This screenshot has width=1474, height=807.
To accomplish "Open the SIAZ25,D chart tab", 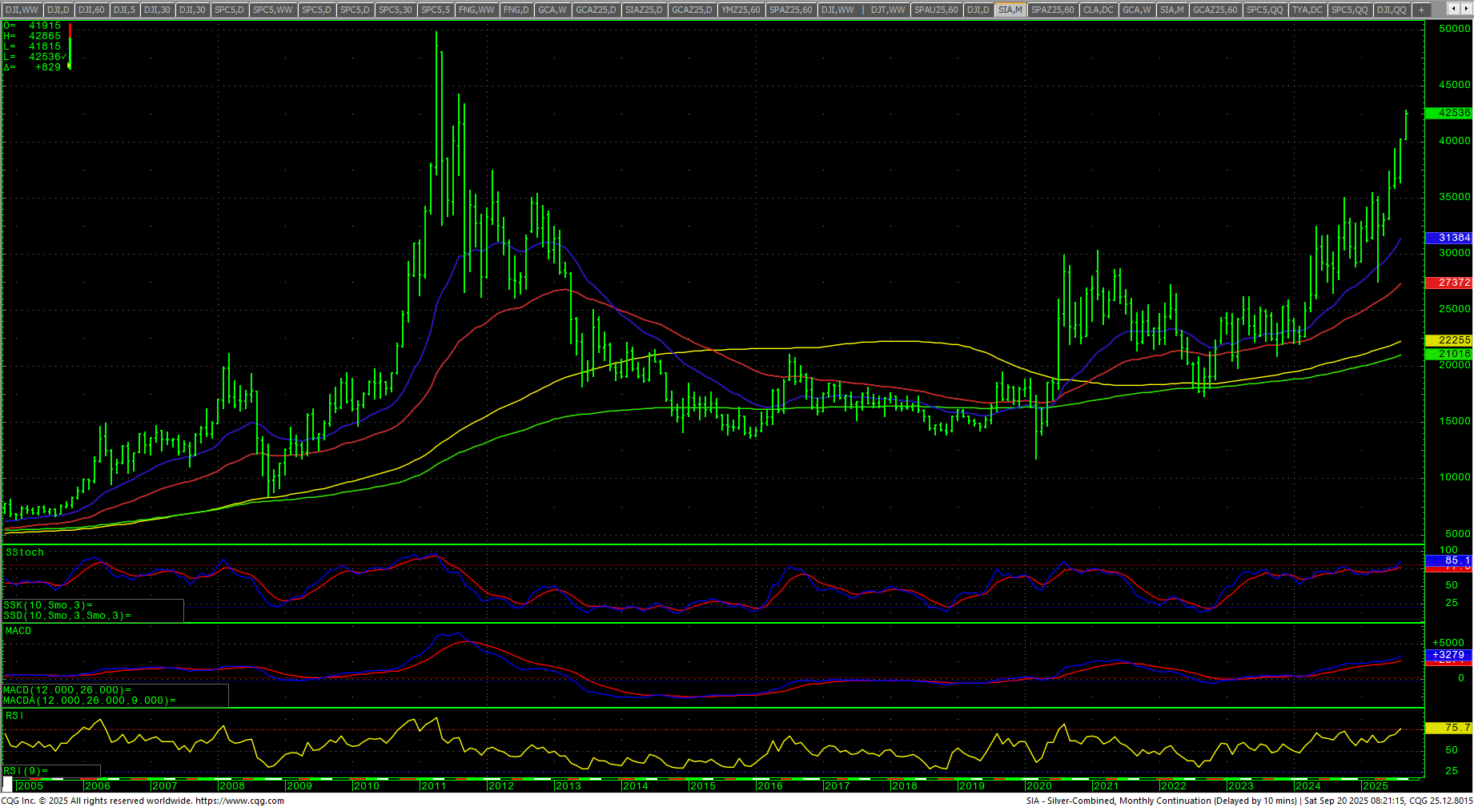I will 645,10.
